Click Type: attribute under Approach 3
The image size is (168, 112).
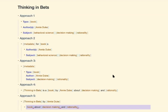coord(29,72)
